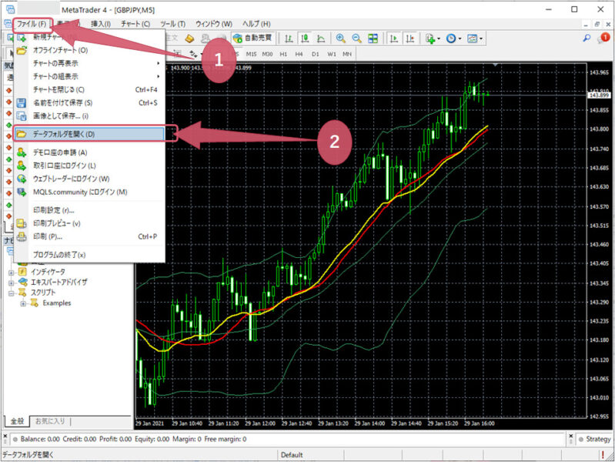Click the new chart icon in File menu
Screen dimensions: 615x462
(x=22, y=38)
